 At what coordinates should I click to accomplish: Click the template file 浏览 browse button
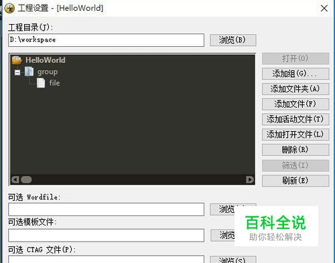[x=223, y=236]
